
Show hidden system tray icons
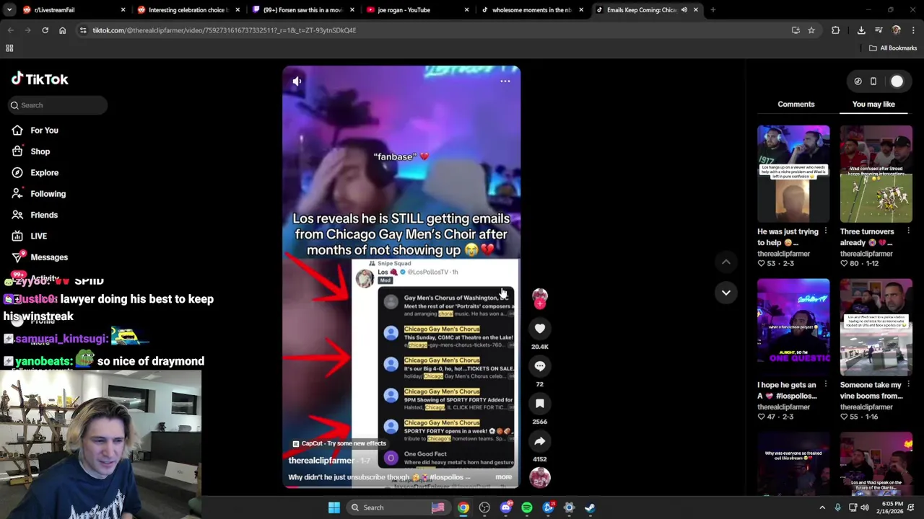(822, 507)
